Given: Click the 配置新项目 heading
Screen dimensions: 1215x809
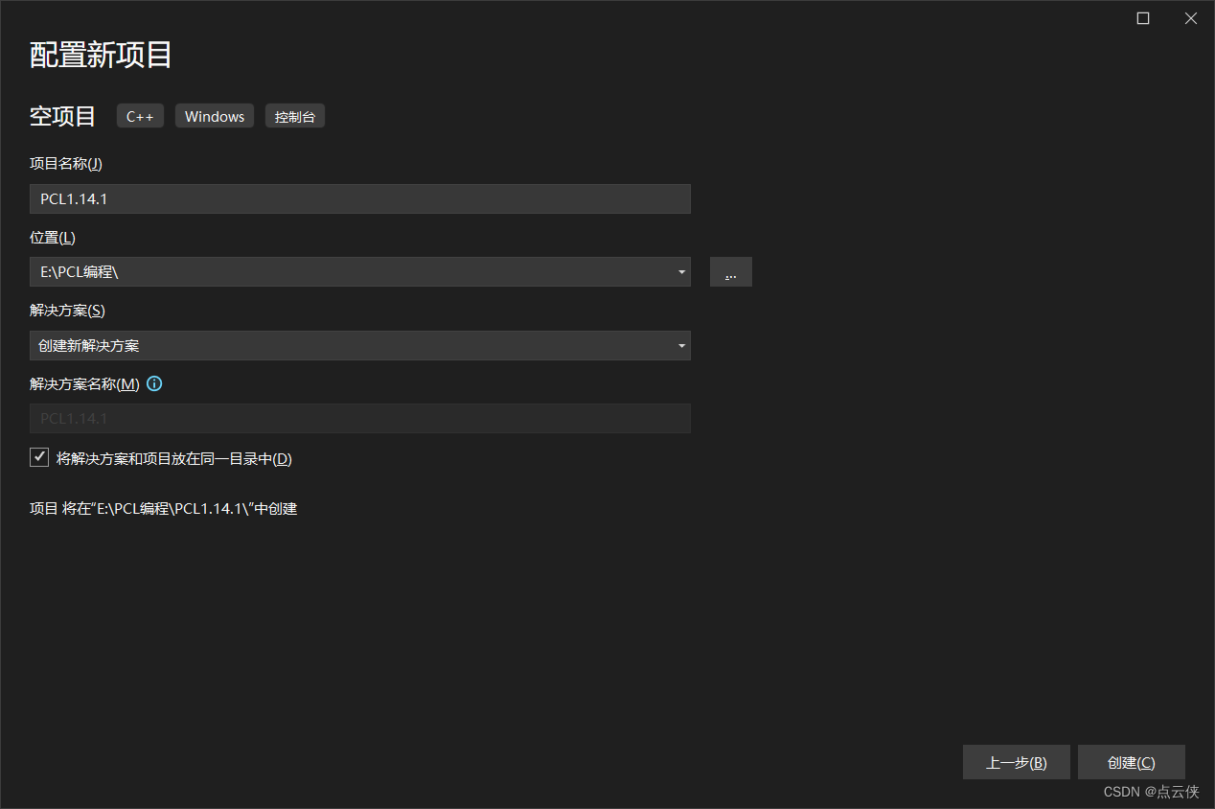Looking at the screenshot, I should pyautogui.click(x=102, y=56).
